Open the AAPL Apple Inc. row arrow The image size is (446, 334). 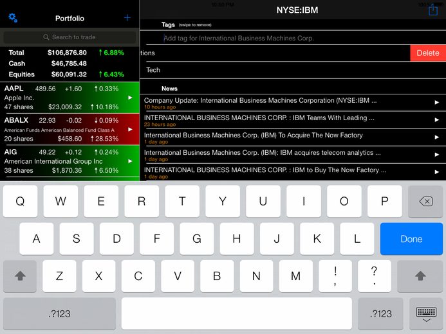[130, 98]
